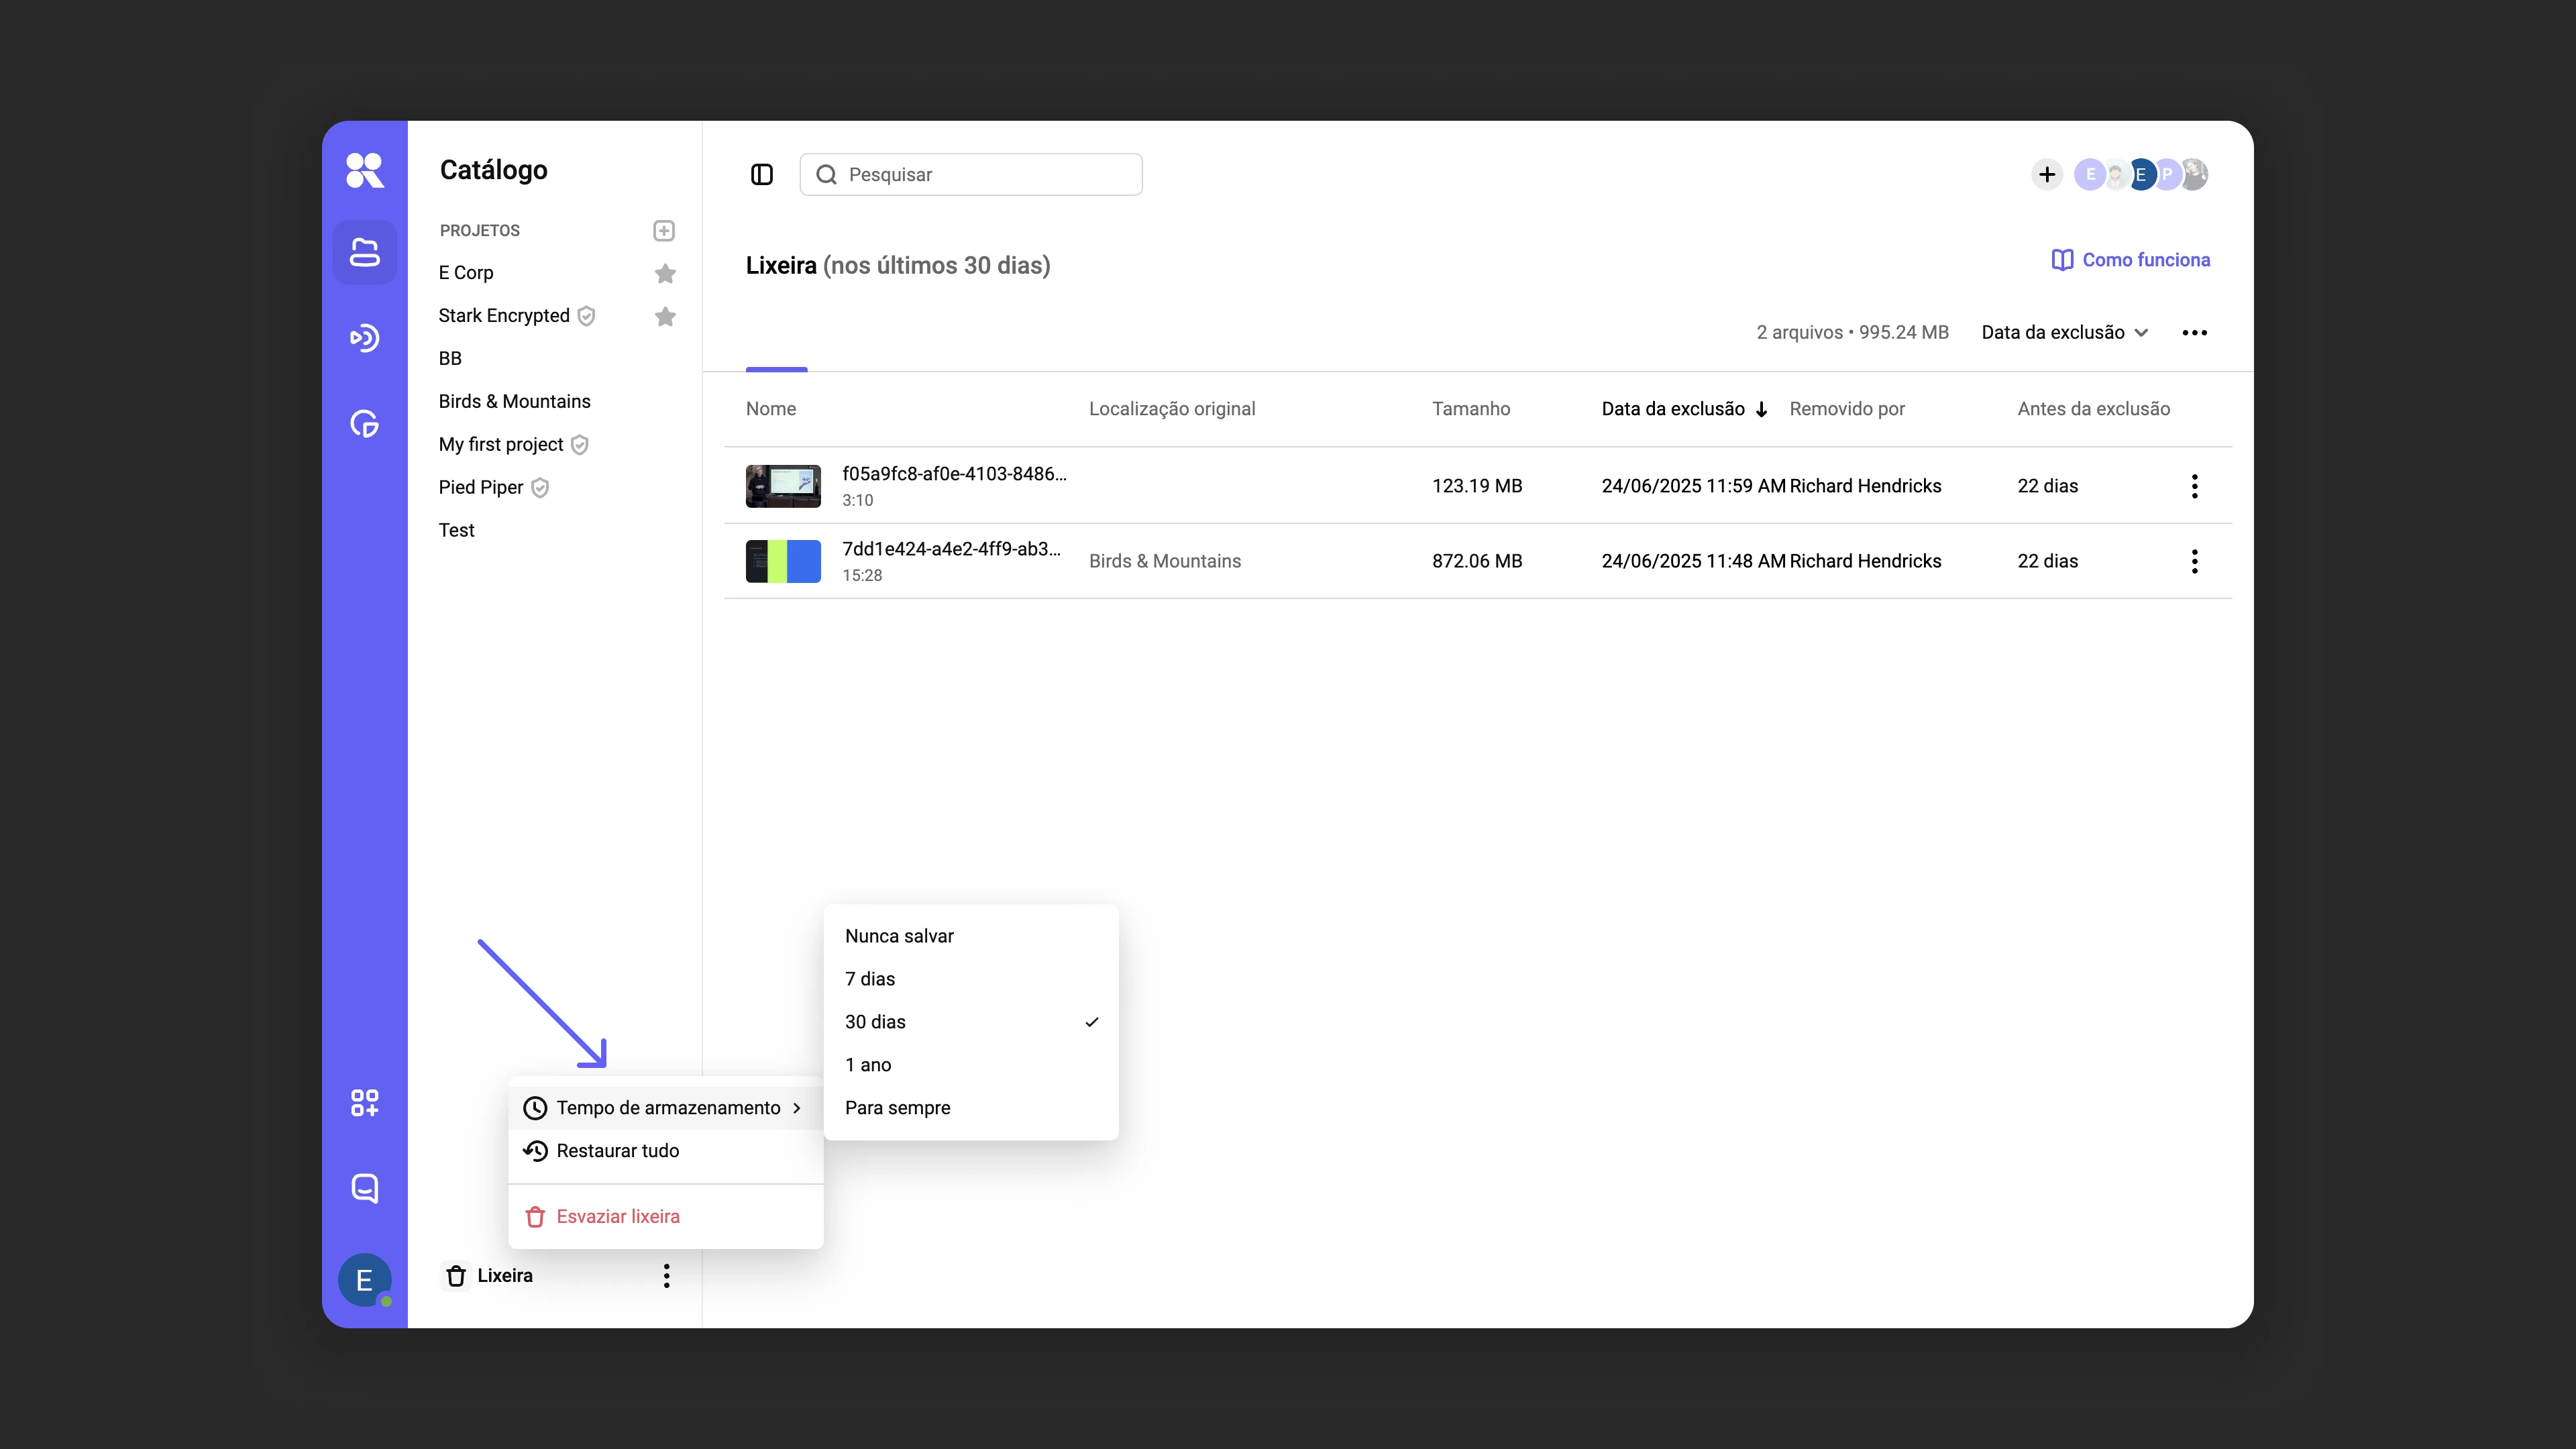
Task: Open the f05a9fc8 video thumbnail
Action: (783, 486)
